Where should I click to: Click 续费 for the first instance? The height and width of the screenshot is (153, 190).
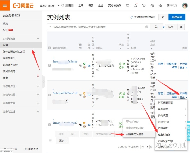(x=174, y=67)
